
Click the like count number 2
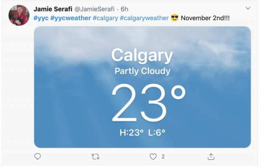point(163,157)
